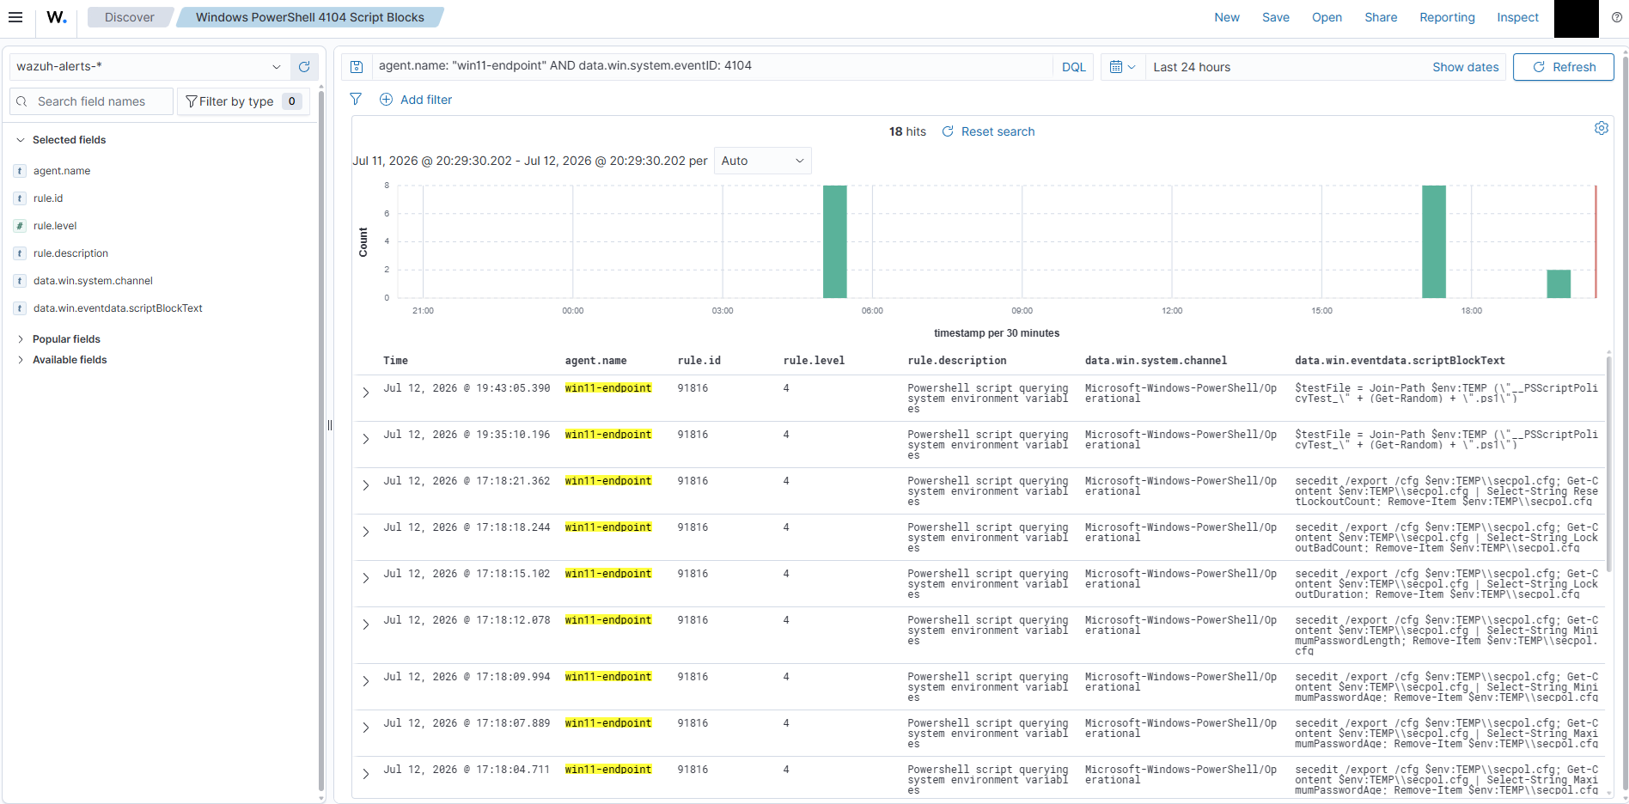
Task: Click the rule.description field type icon
Action: coord(20,253)
